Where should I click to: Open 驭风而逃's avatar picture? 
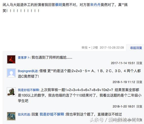(11, 116)
